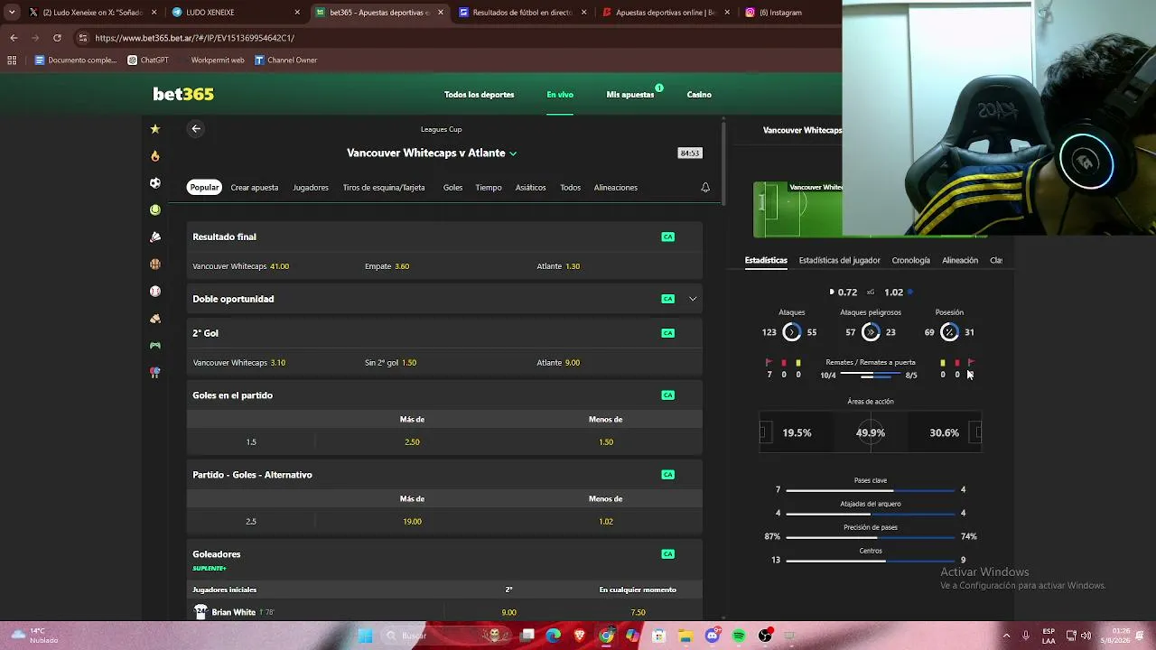Reload the page with browser refresh icon
The image size is (1156, 650).
point(57,38)
